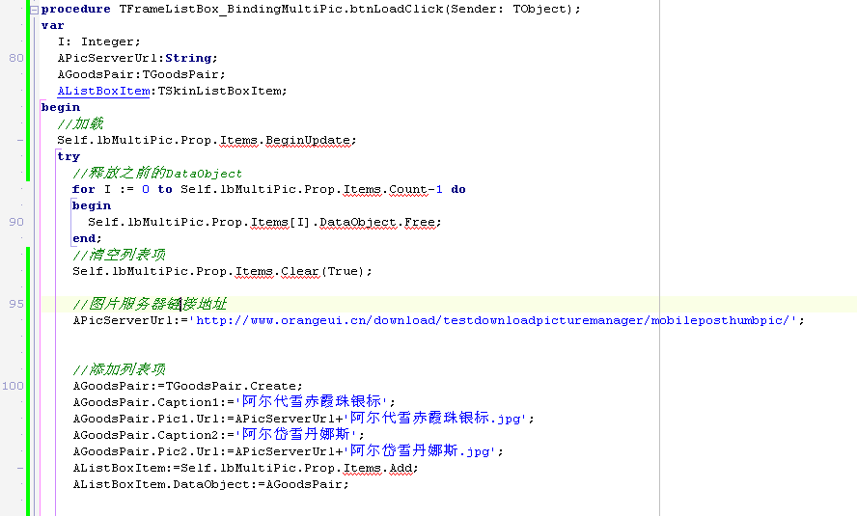Click the orangeui.cn URL string

(x=496, y=320)
